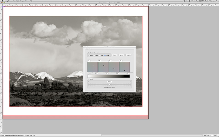The image size is (219, 137).
Task: Click the lower value field showing 50
Action: (117, 73)
